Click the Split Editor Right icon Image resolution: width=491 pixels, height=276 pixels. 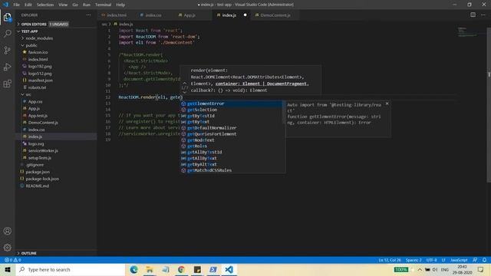(473, 15)
